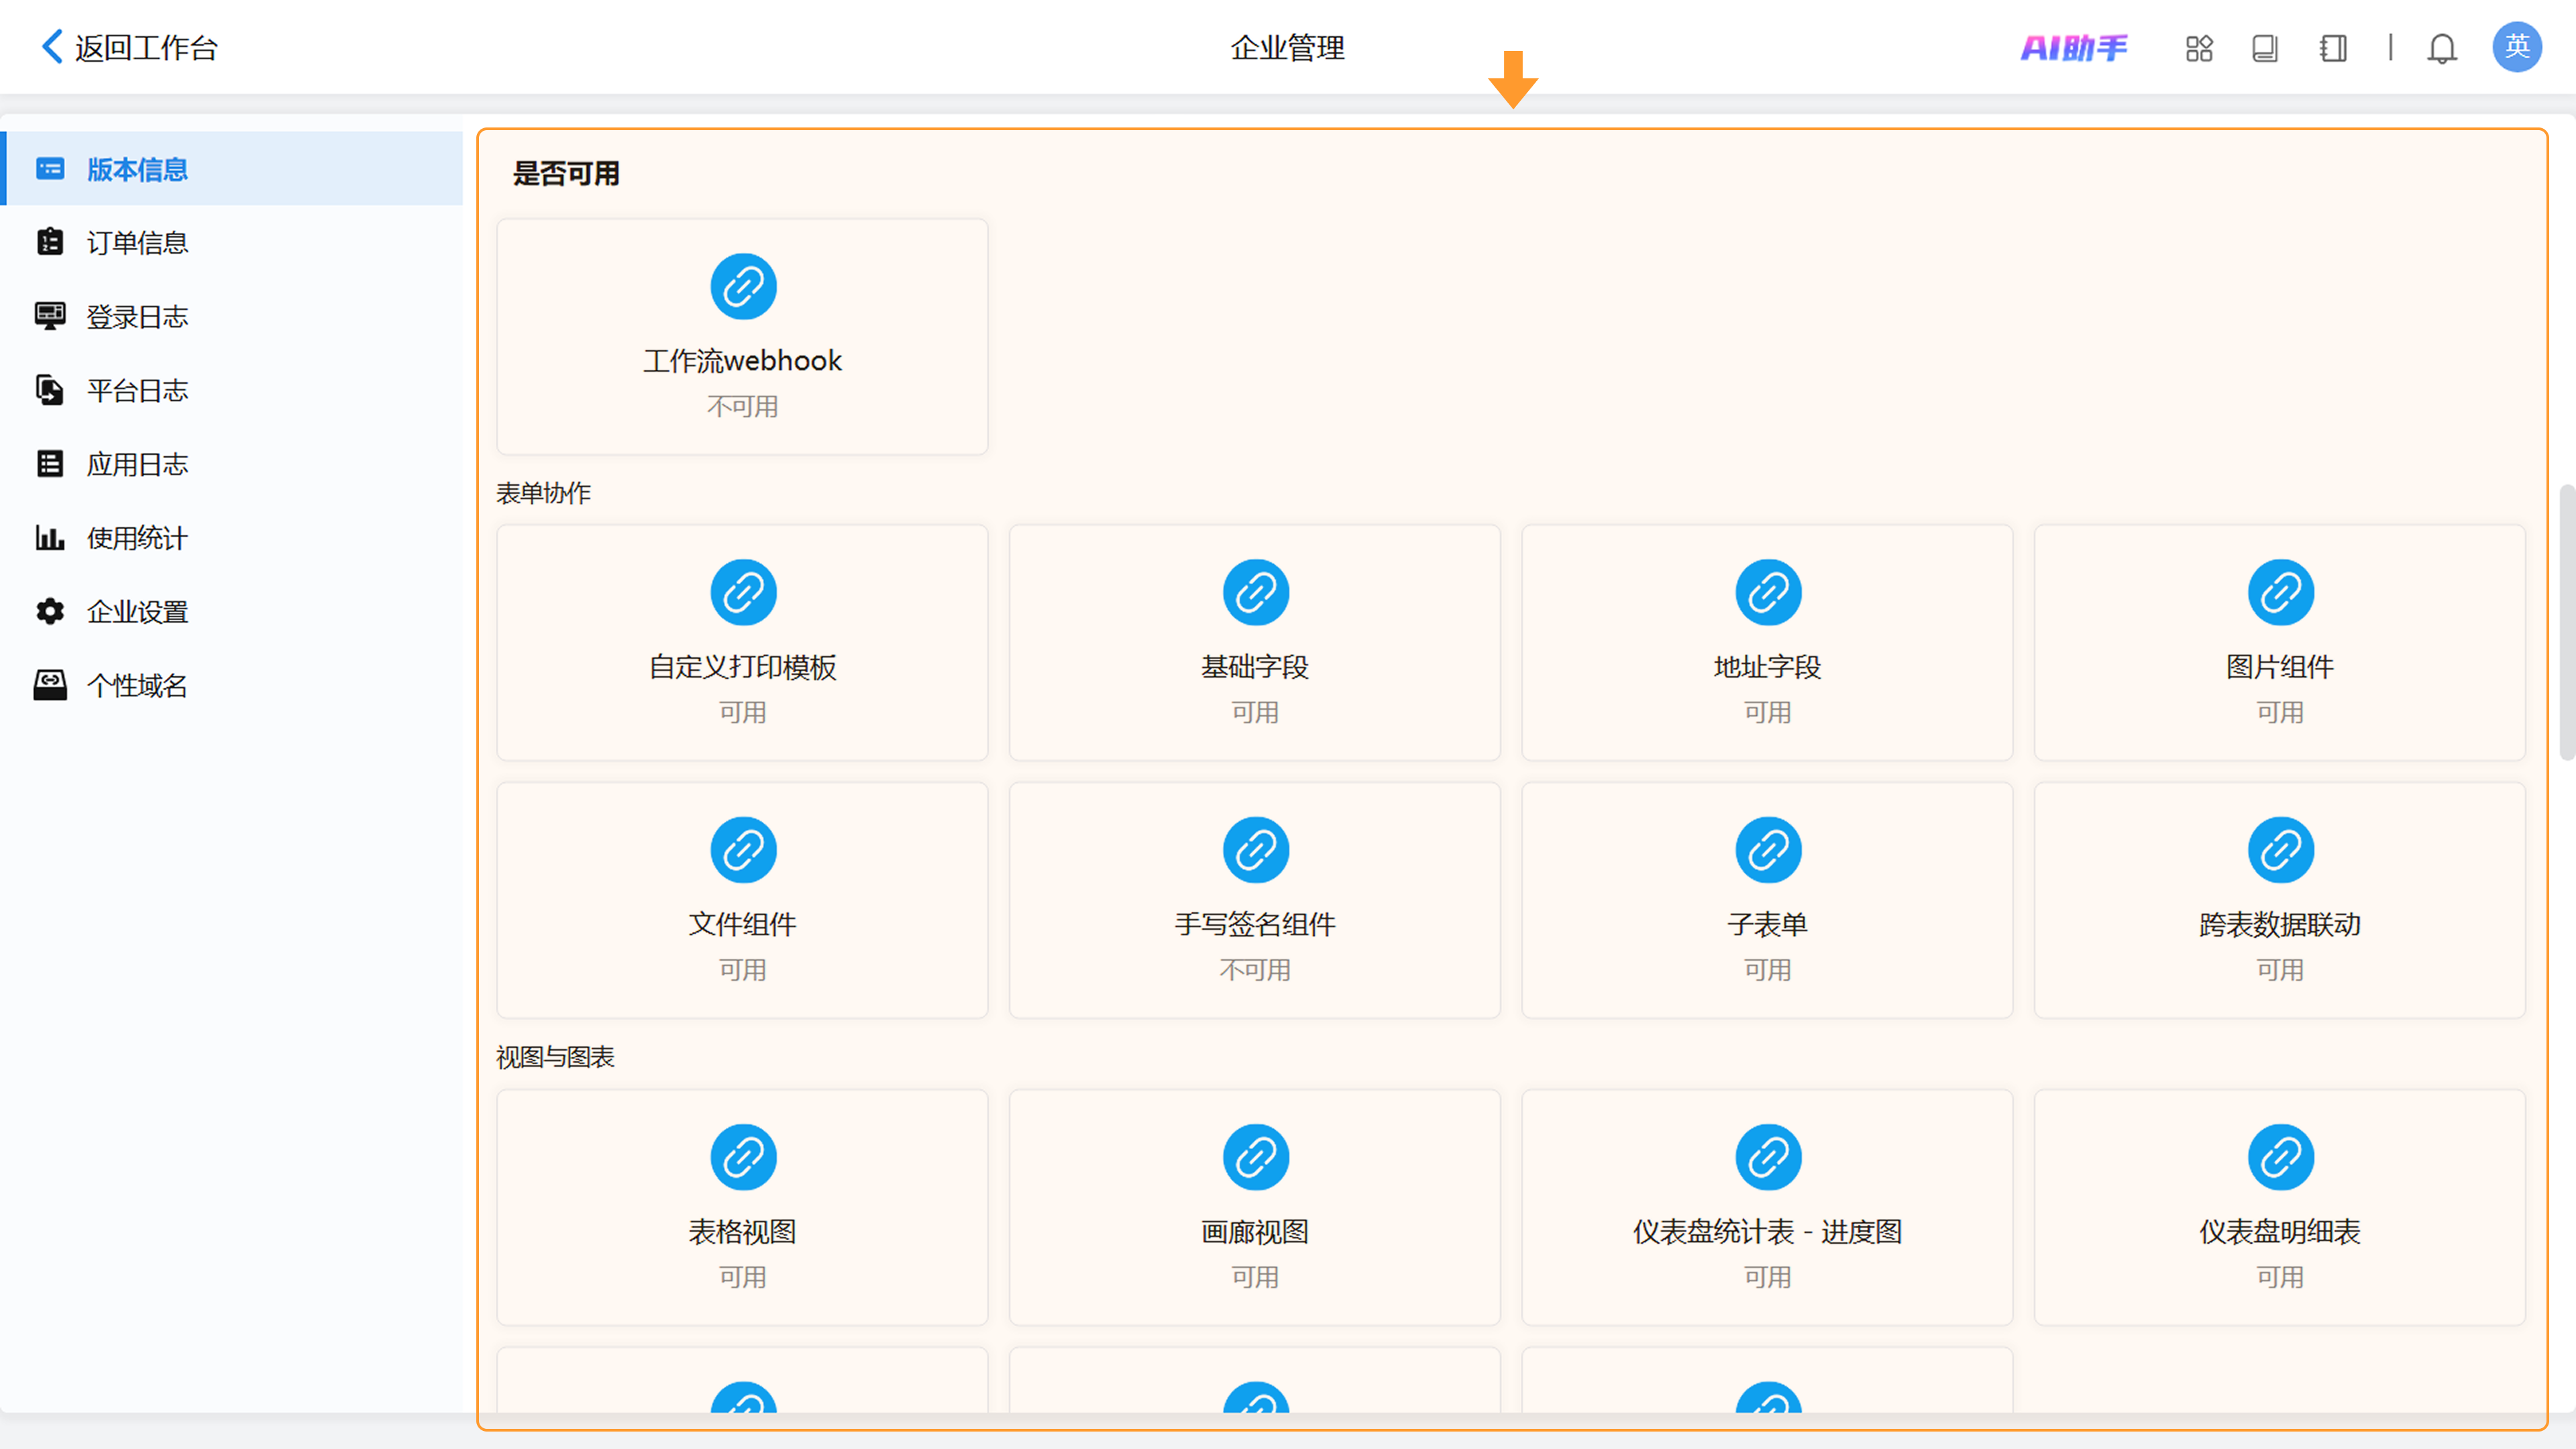Viewport: 2576px width, 1449px height.
Task: Click the 子表单 link icon
Action: (x=1768, y=851)
